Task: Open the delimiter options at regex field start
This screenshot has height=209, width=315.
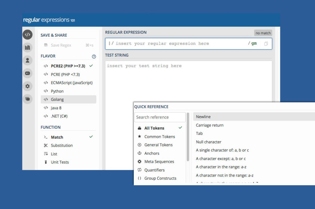Action: pyautogui.click(x=110, y=43)
